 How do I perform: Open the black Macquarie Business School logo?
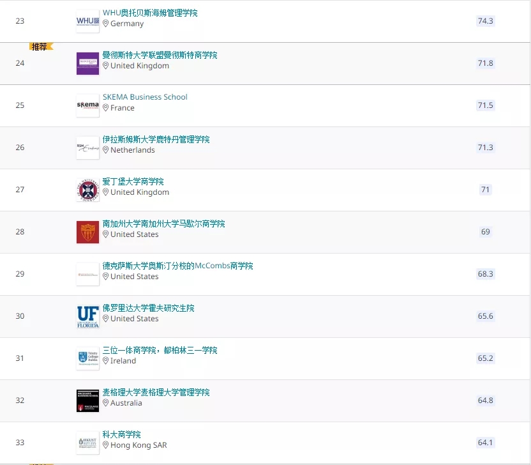[x=87, y=400]
